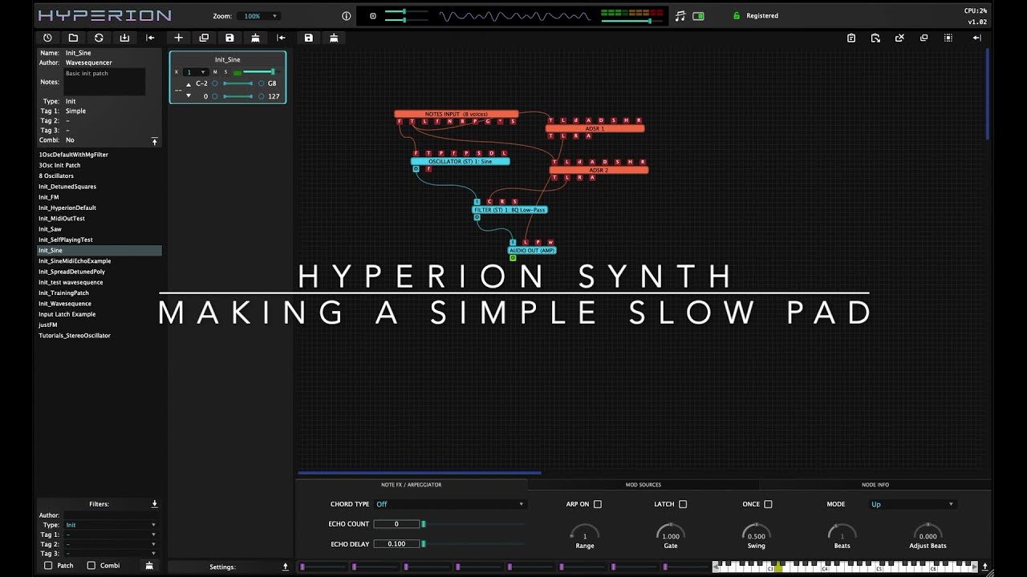
Task: Click the small square icon left of header sliders
Action: 372,16
